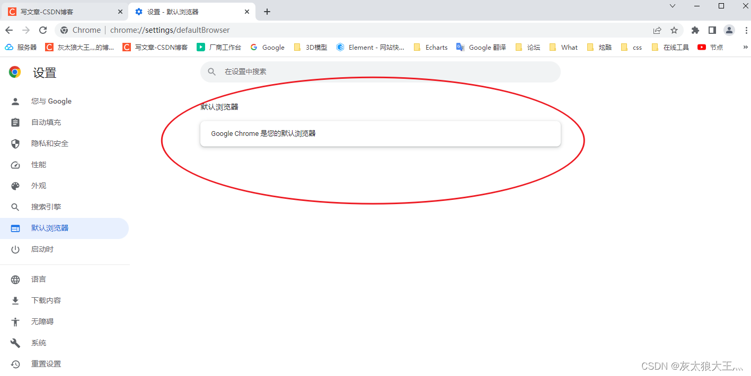Close the 写文章-CSDN博客 tab
The width and height of the screenshot is (751, 376).
pyautogui.click(x=120, y=12)
